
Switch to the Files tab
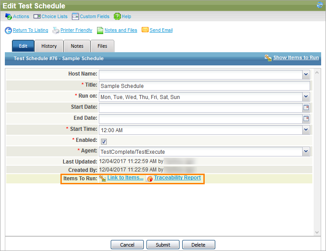[102, 46]
